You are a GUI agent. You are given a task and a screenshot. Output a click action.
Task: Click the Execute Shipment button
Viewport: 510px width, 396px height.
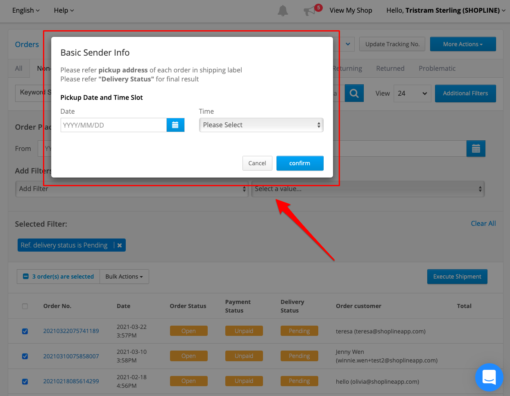[457, 277]
